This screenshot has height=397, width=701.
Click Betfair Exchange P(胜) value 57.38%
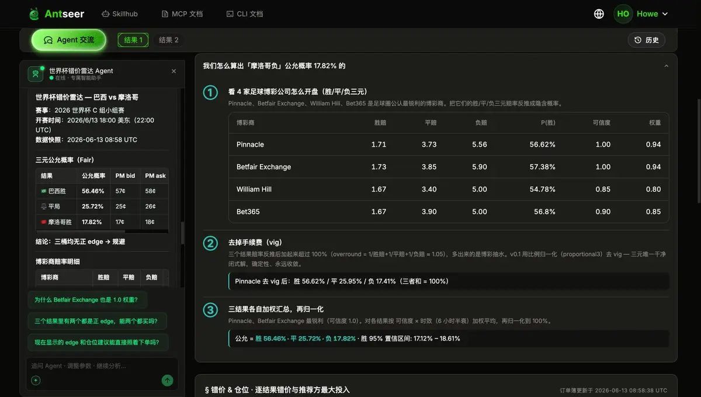pyautogui.click(x=543, y=167)
